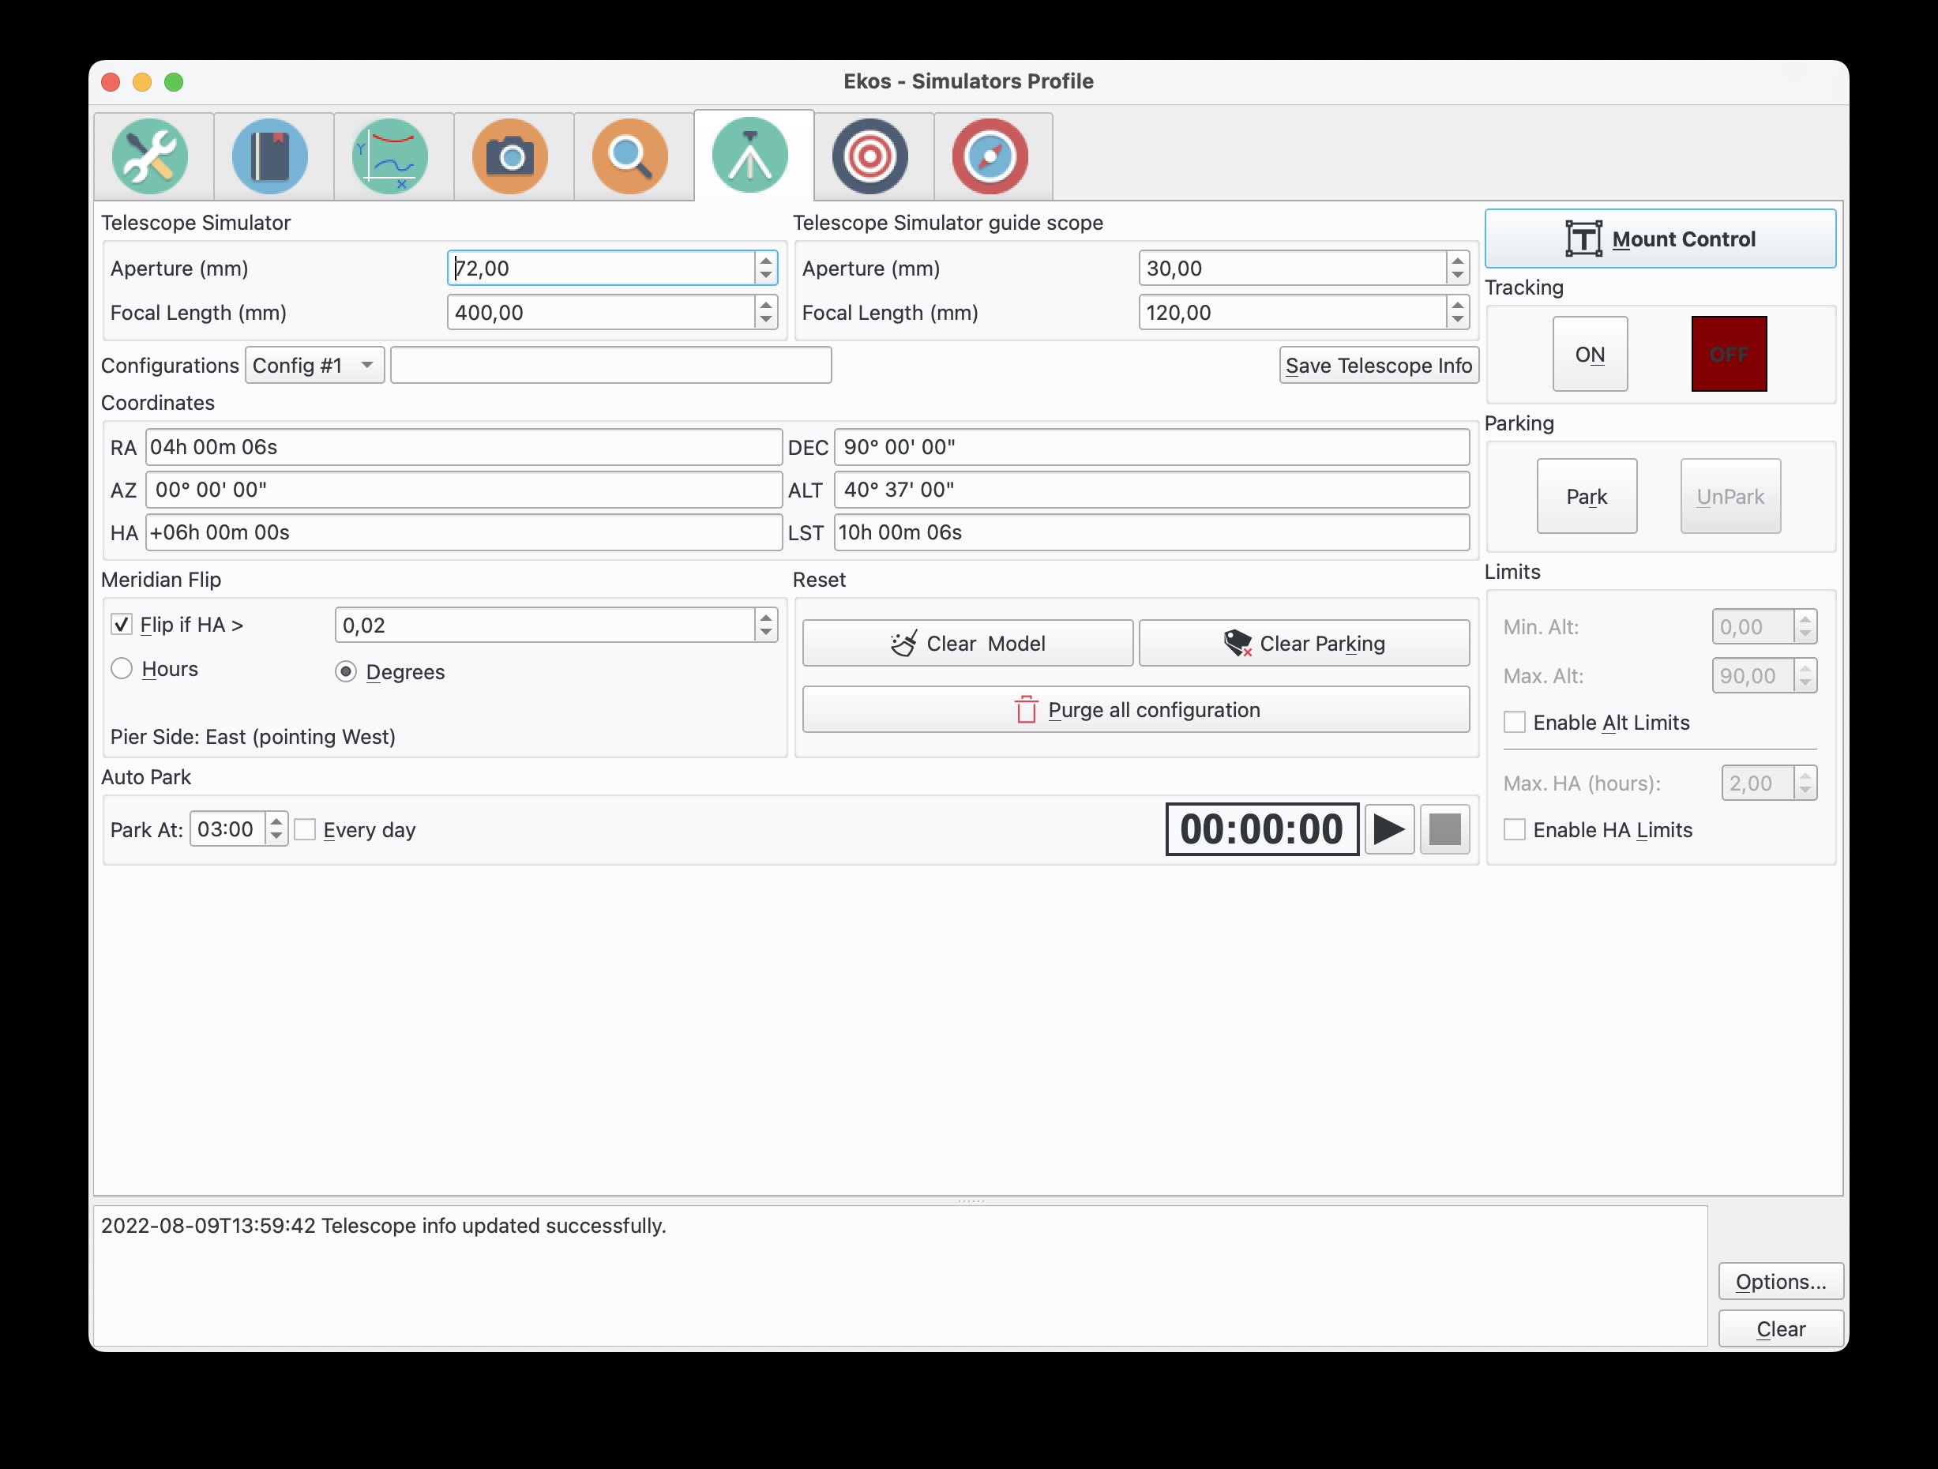
Task: Decrease Flip if HA value stepper
Action: click(766, 633)
